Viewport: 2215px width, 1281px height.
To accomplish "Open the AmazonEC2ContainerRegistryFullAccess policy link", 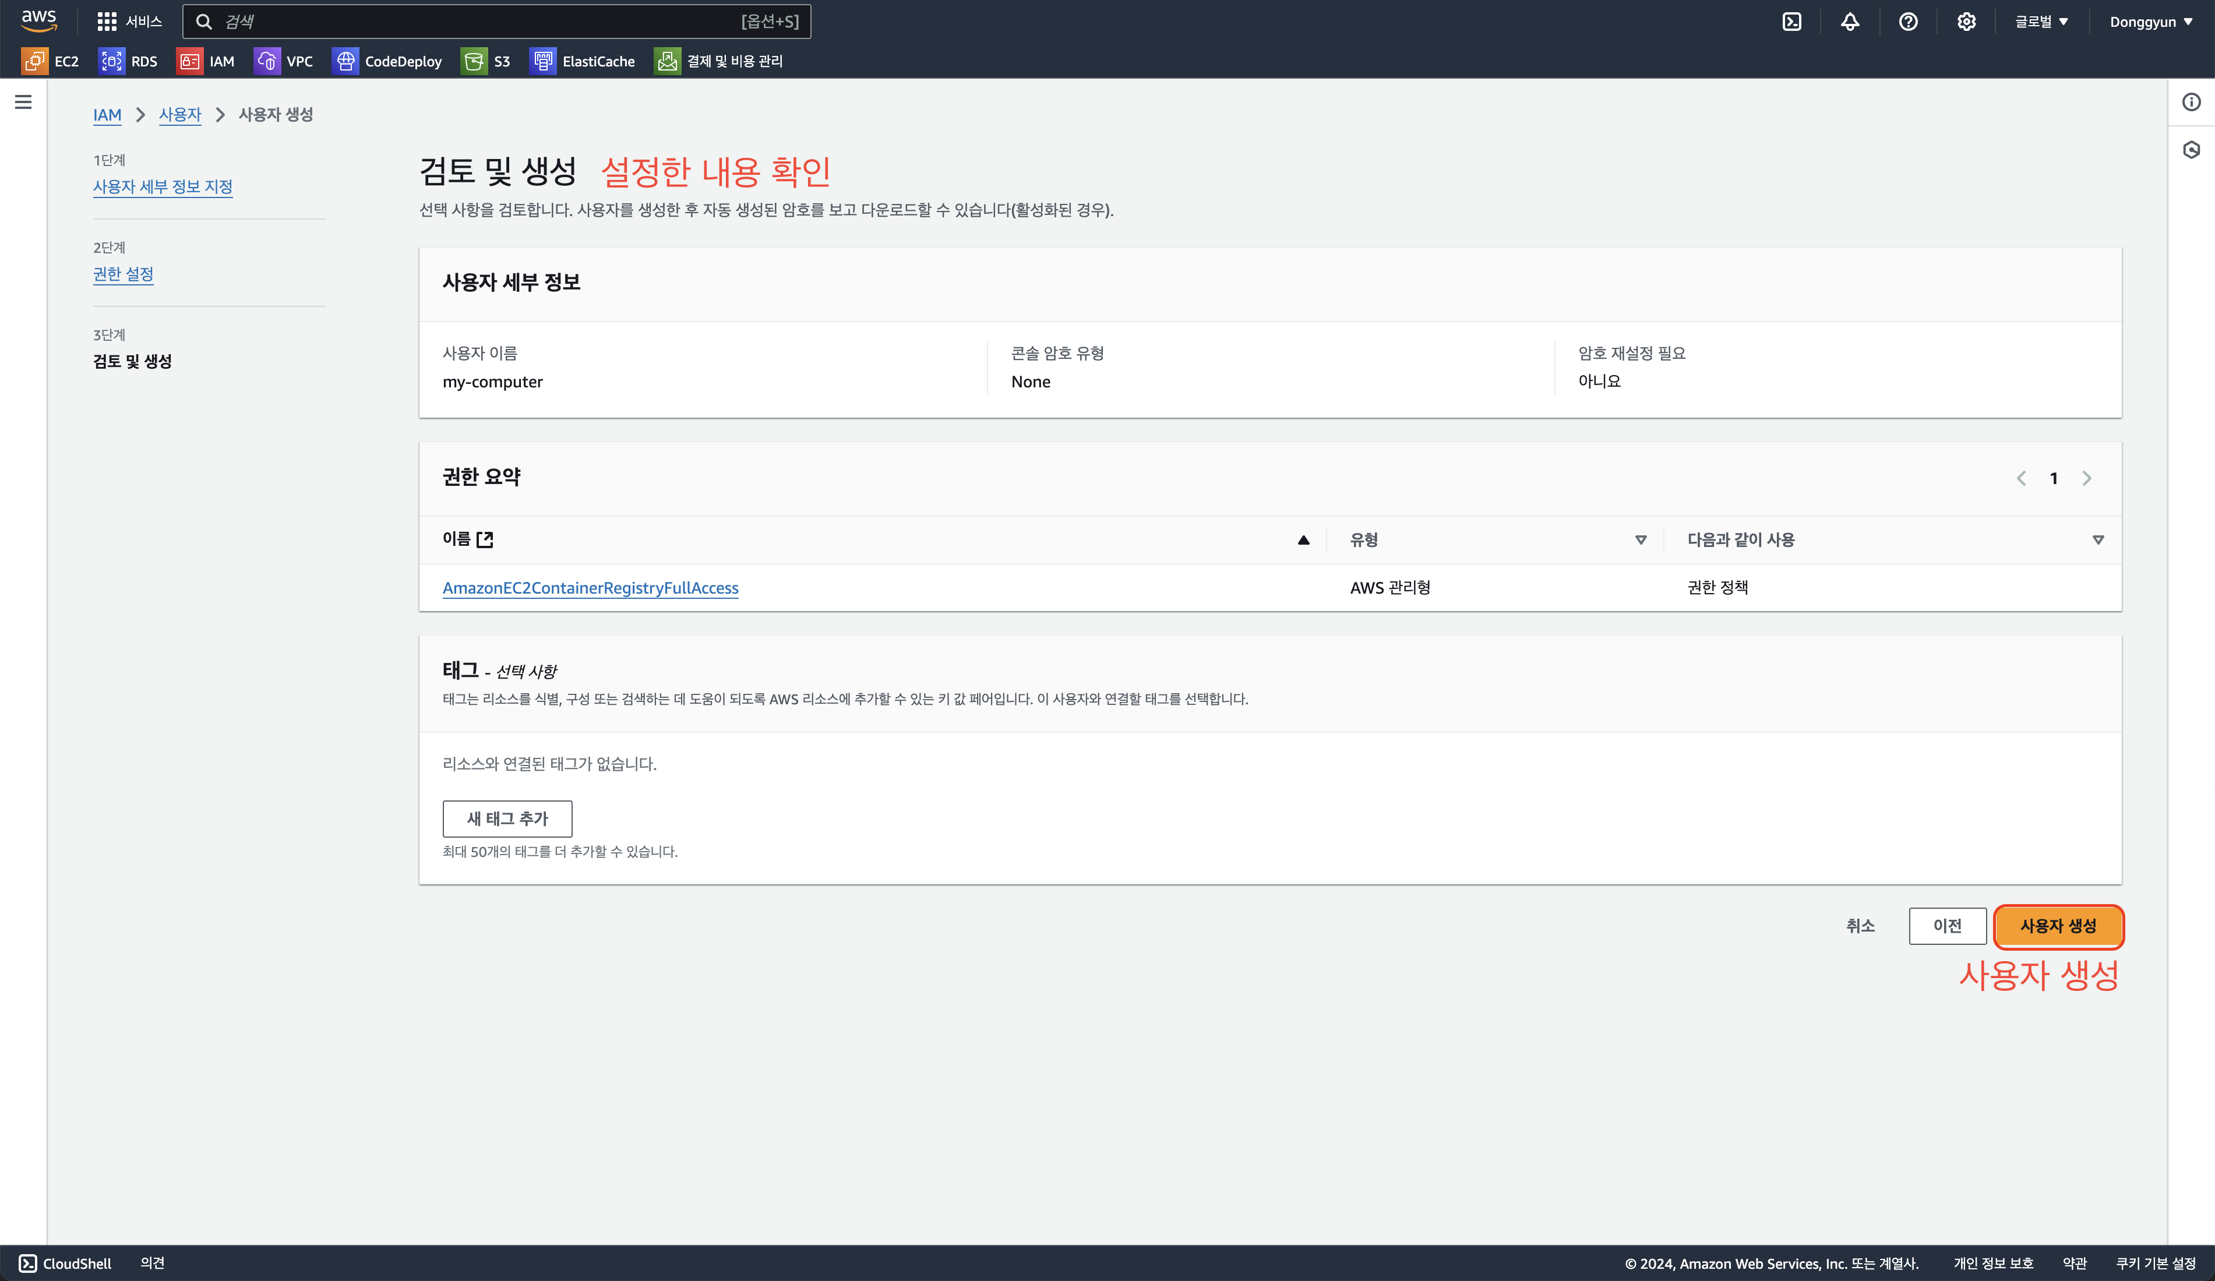I will [590, 588].
